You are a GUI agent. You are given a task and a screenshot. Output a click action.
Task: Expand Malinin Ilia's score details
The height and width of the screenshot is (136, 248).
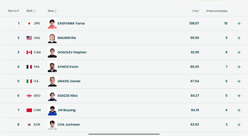point(239,38)
